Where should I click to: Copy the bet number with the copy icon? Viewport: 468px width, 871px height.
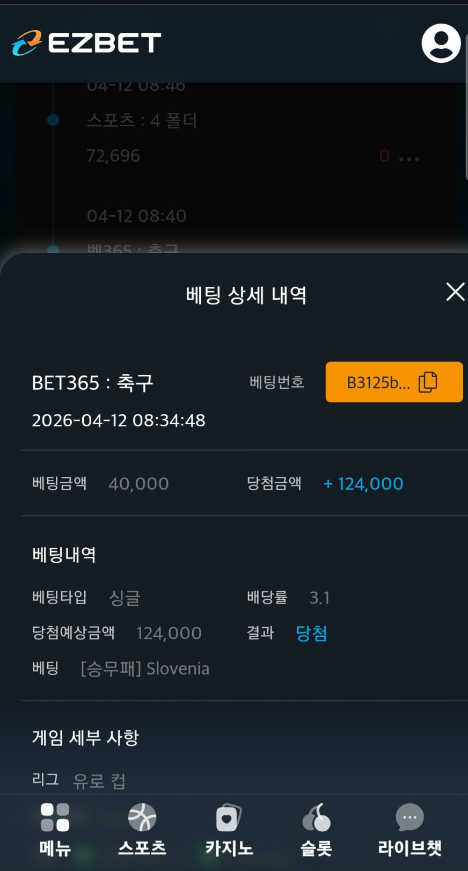[x=428, y=382]
